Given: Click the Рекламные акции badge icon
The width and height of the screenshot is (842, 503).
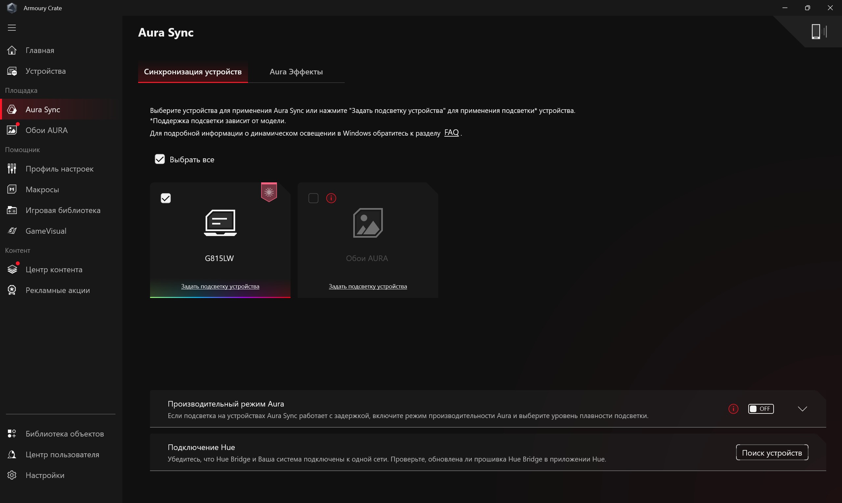Looking at the screenshot, I should (12, 290).
